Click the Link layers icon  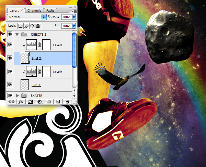(11, 102)
